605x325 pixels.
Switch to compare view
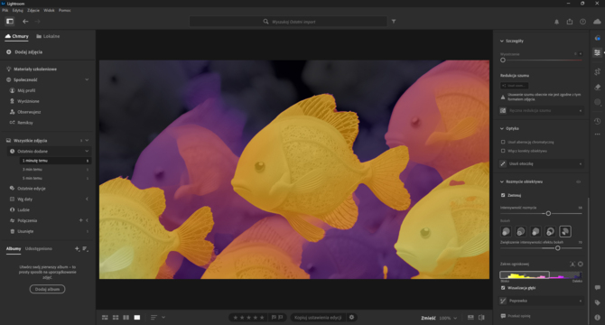click(126, 317)
